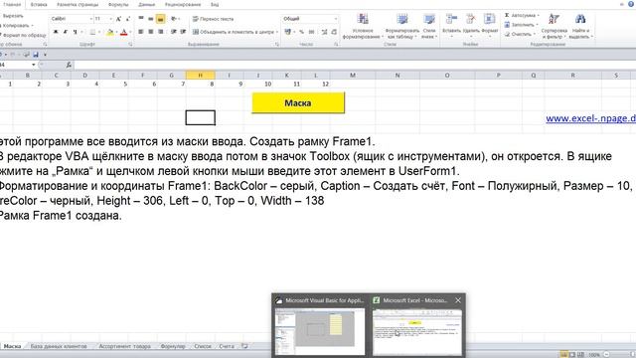Open Условное форматирование menu
636x358 pixels.
pyautogui.click(x=363, y=26)
